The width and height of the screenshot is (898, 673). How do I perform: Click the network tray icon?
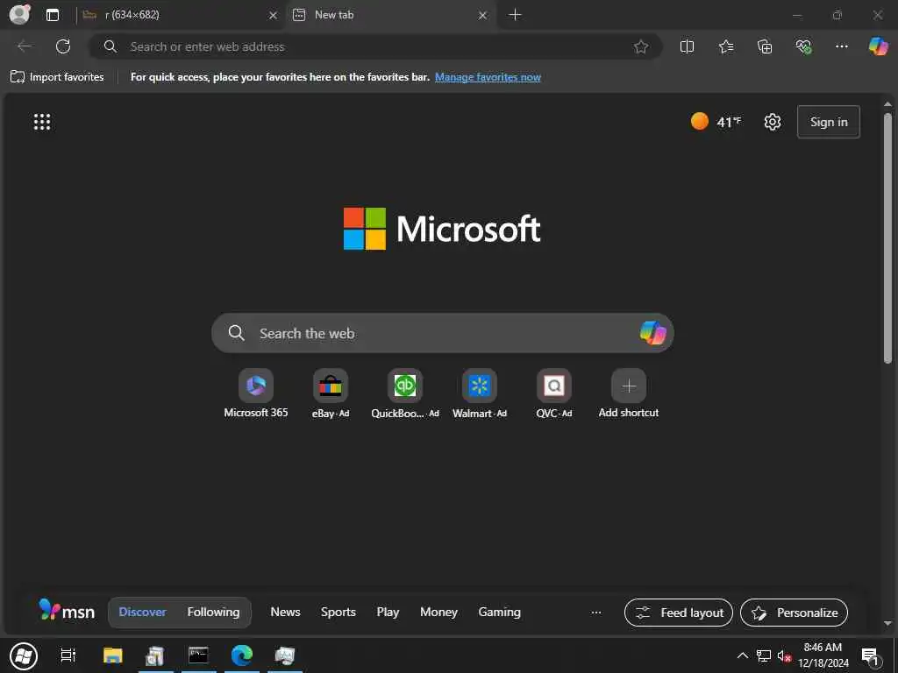coord(764,655)
